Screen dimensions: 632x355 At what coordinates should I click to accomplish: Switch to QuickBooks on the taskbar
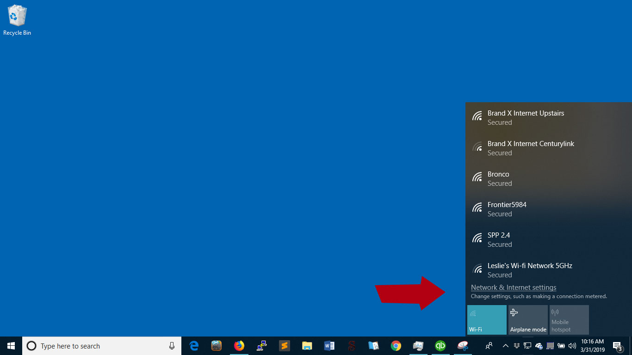click(x=440, y=346)
